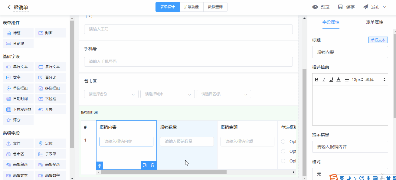Expand the 请选择区/县 dropdown
This screenshot has height=180, width=396.
coord(224,94)
